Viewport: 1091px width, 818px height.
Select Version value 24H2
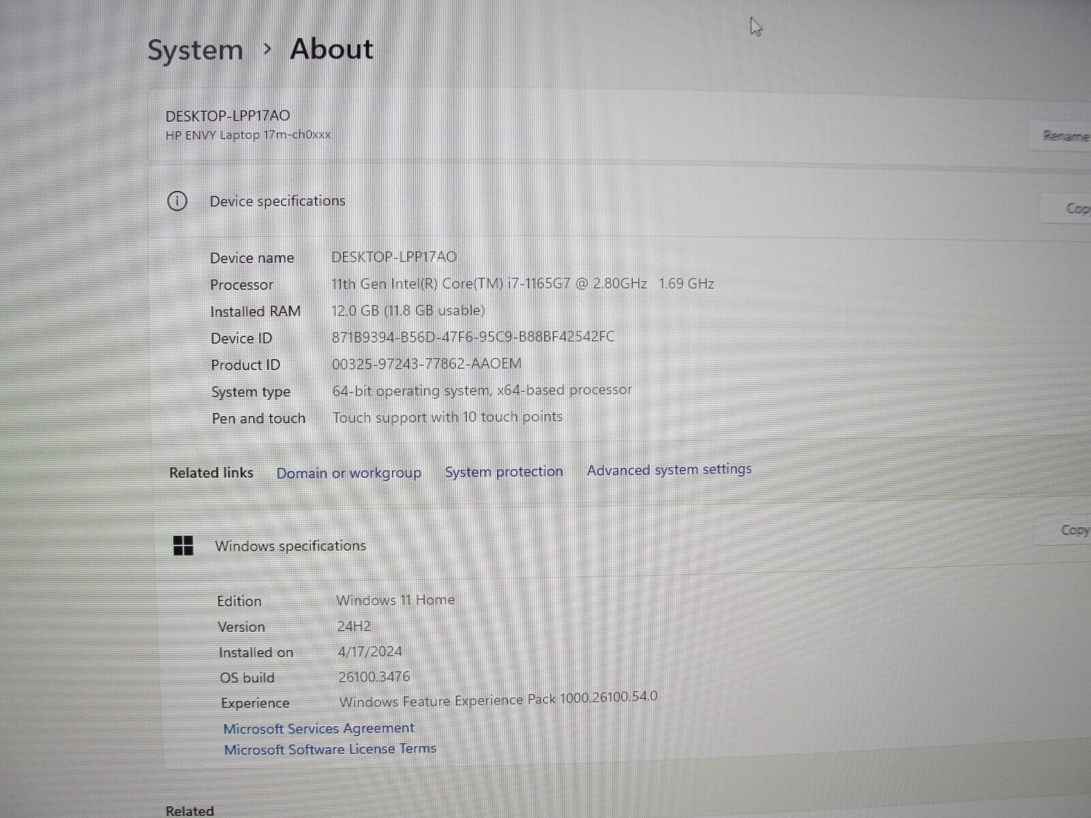354,626
